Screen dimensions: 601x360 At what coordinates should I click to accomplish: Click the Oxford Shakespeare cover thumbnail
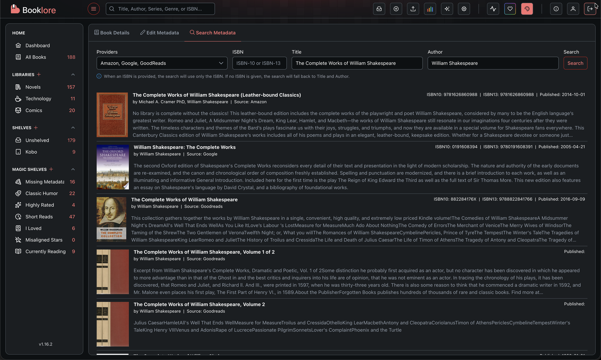point(112,167)
